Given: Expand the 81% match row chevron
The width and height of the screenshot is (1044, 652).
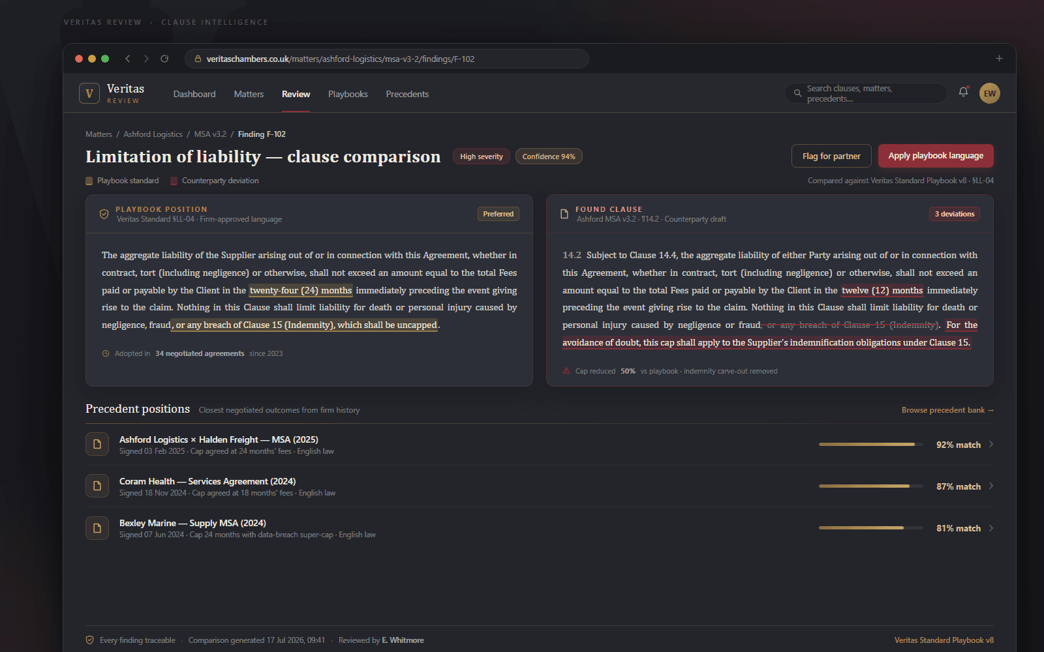Looking at the screenshot, I should [x=990, y=528].
